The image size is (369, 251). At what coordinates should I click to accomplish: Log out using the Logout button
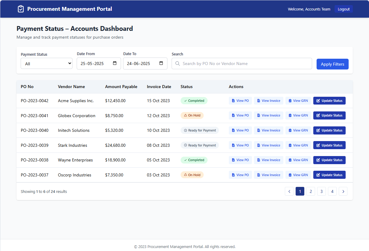pyautogui.click(x=344, y=9)
